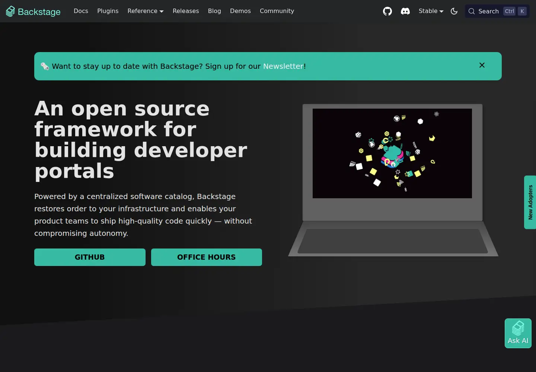Open the Discord icon link

pyautogui.click(x=405, y=11)
